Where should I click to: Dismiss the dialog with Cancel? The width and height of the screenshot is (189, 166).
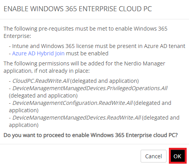[153, 156]
